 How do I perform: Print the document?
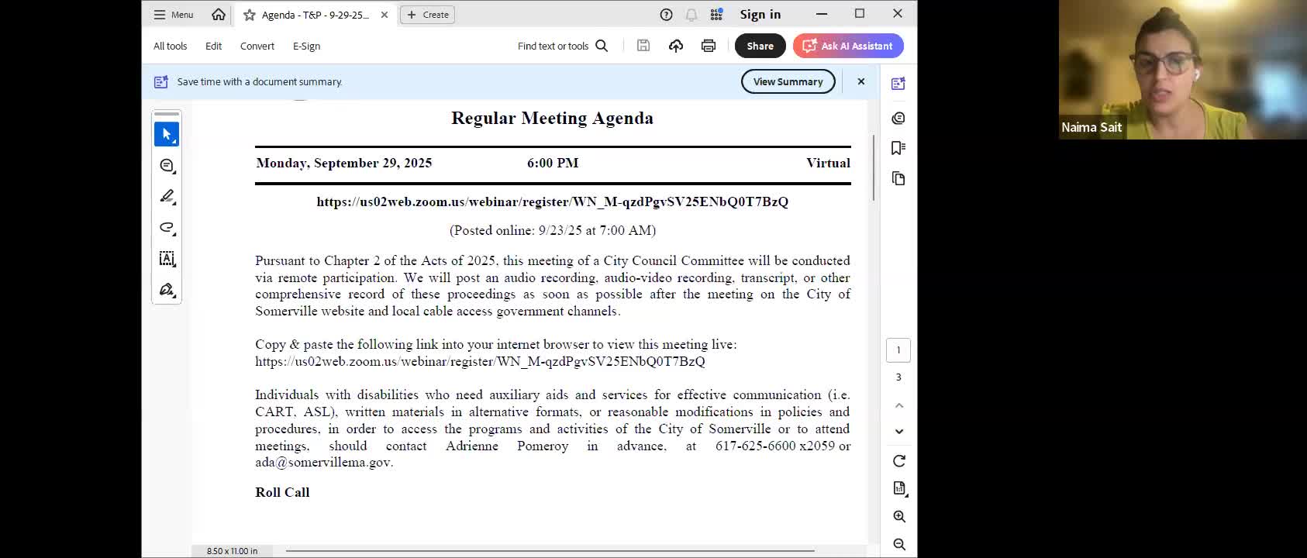(x=709, y=46)
